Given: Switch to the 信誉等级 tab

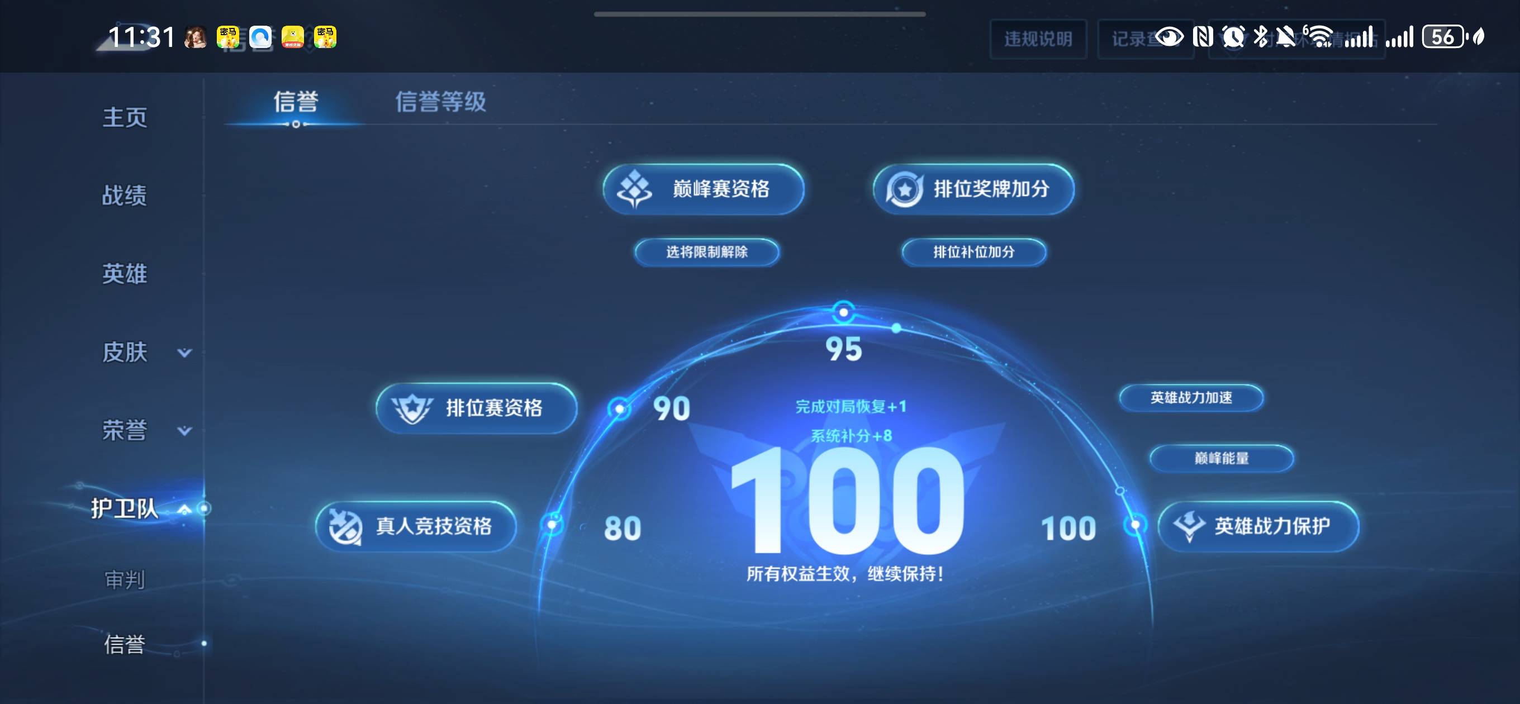Looking at the screenshot, I should [x=440, y=102].
